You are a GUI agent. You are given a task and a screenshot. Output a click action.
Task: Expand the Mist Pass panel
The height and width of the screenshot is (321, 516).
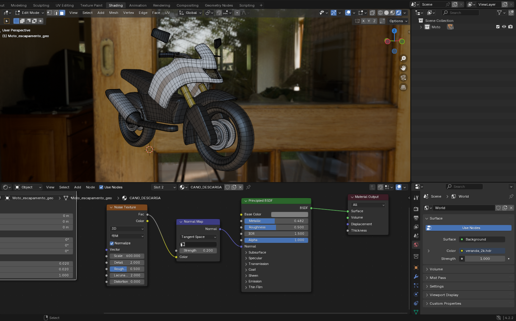(x=438, y=278)
